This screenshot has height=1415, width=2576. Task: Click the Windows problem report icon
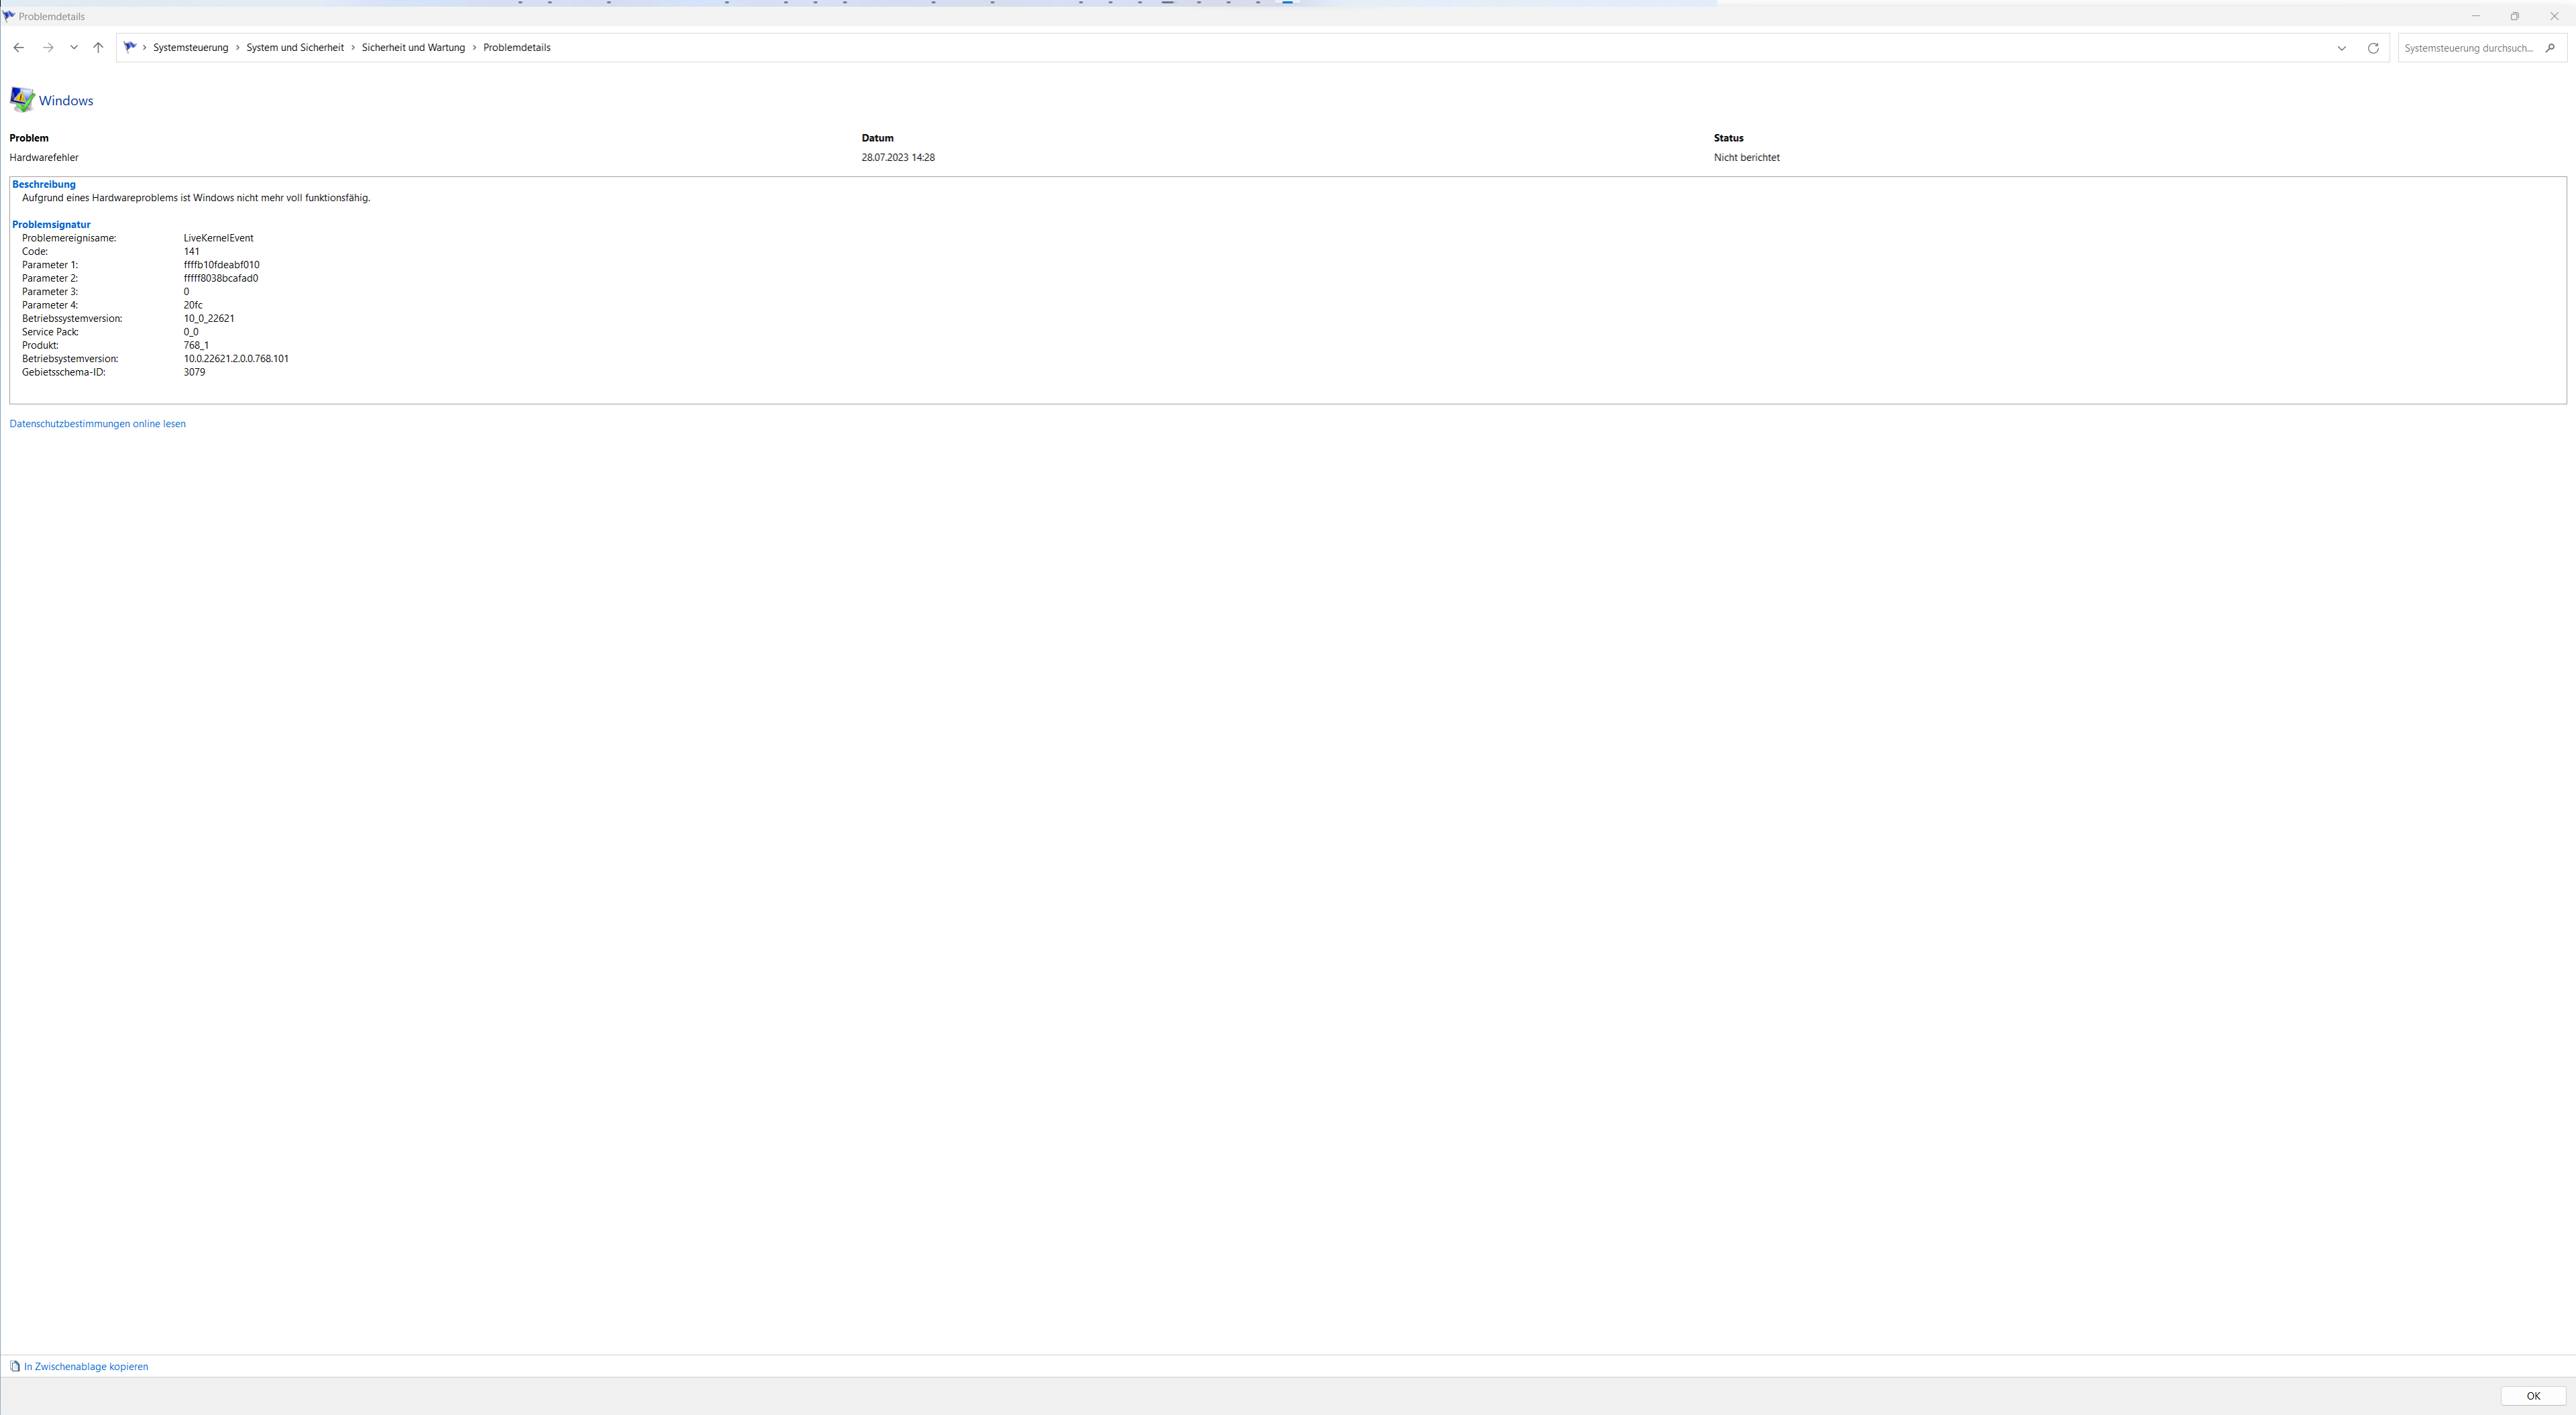tap(22, 100)
